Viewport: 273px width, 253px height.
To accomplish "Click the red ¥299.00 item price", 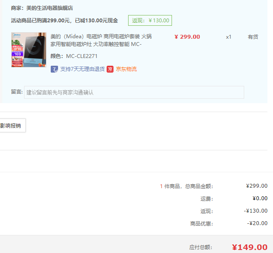I will point(187,37).
